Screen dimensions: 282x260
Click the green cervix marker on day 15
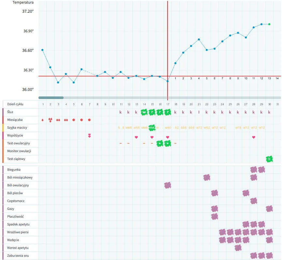pos(152,128)
